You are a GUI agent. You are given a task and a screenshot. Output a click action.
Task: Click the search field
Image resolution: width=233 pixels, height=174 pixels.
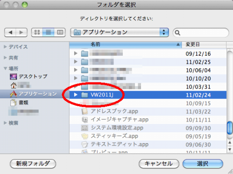(x=201, y=33)
